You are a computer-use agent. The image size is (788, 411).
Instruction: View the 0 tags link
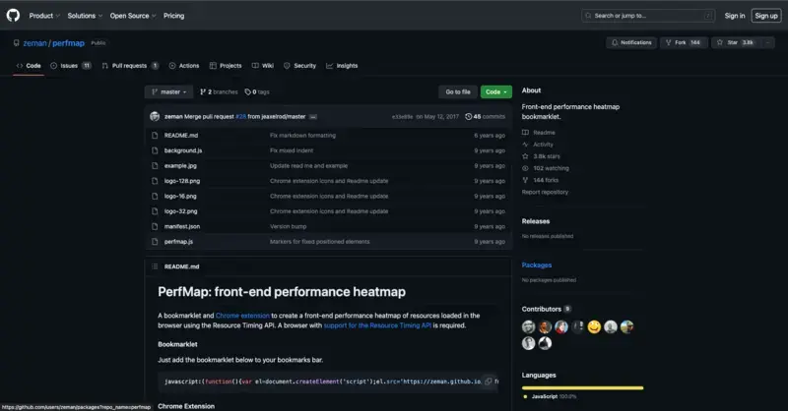click(257, 91)
